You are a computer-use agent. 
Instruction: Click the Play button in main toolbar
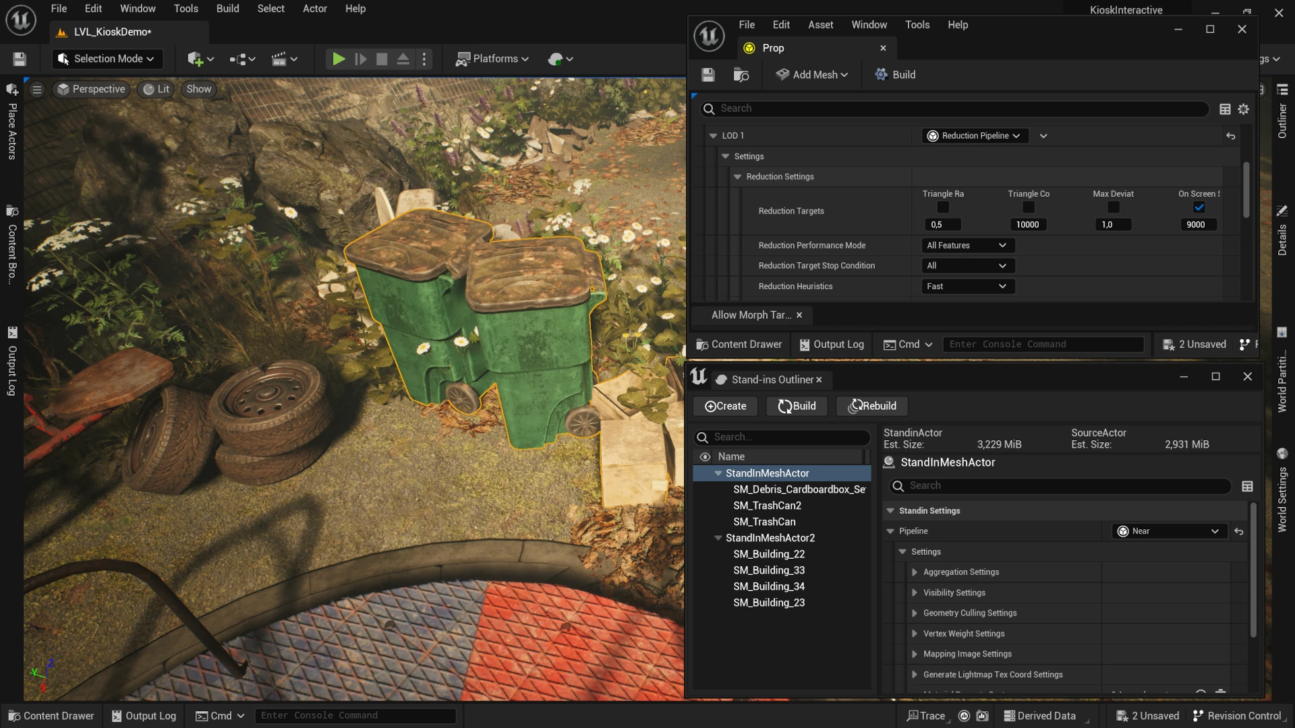339,59
